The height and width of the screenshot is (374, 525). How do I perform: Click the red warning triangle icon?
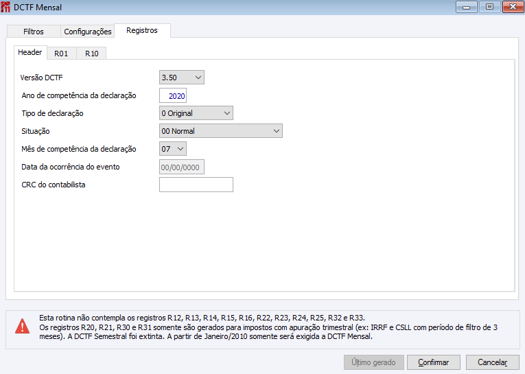click(x=23, y=327)
